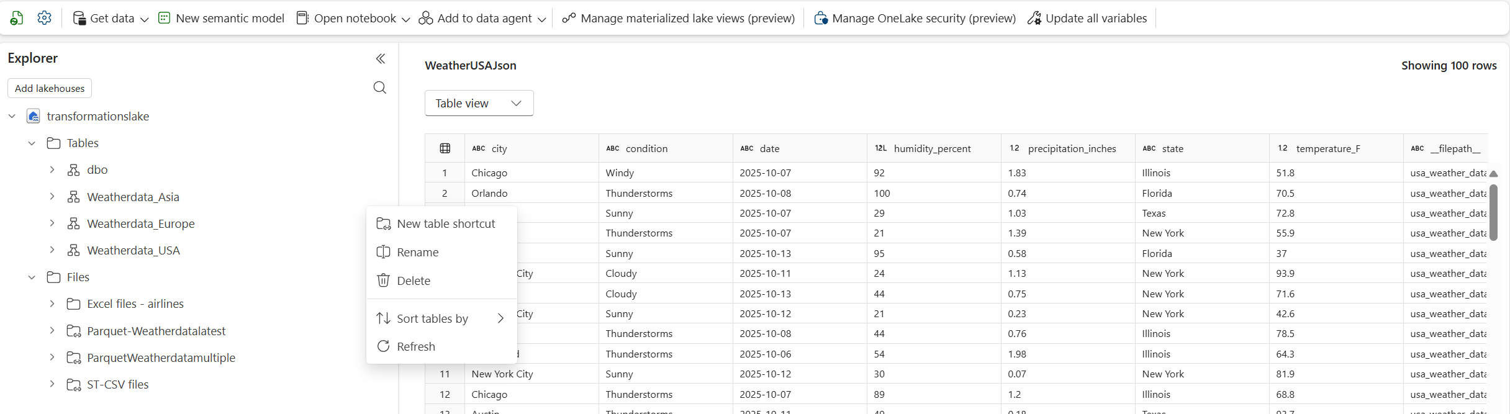Expand the Open notebook dropdown arrow
This screenshot has width=1510, height=414.
tap(406, 19)
